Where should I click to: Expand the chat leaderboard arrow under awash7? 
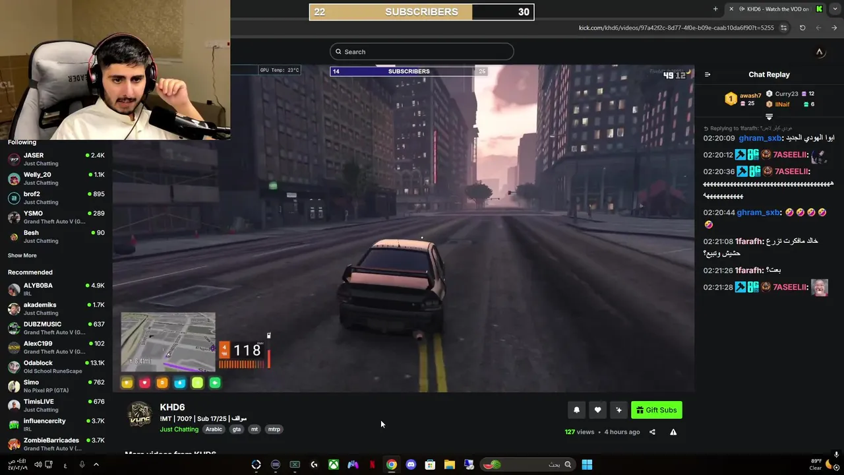pos(769,117)
